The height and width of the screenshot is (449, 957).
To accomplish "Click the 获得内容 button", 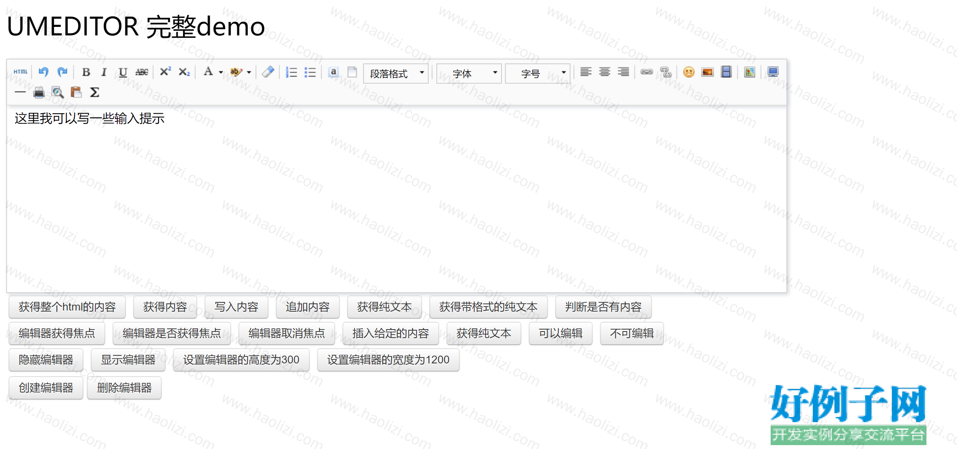I will 165,307.
